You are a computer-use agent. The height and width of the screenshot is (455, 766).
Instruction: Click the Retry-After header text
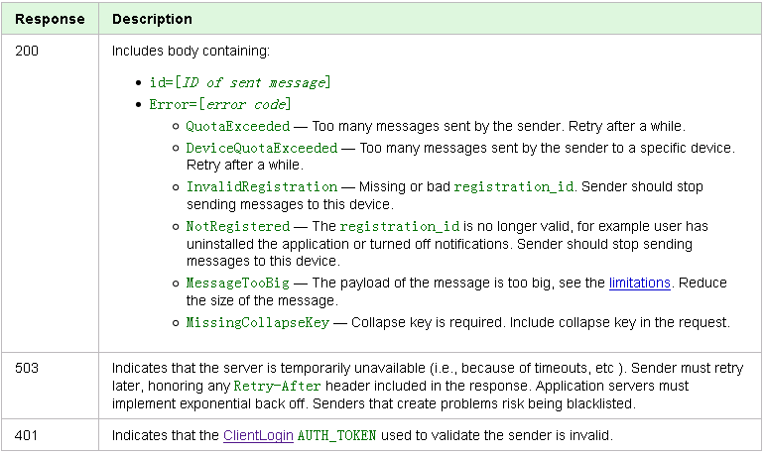click(x=277, y=387)
